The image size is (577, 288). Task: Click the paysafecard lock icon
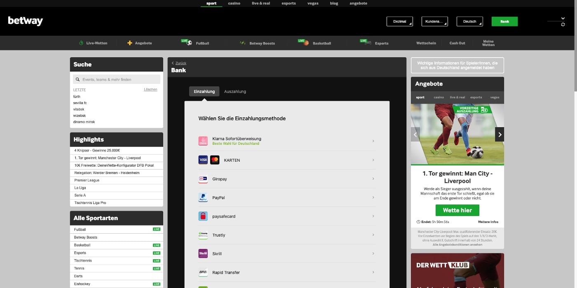click(x=203, y=216)
